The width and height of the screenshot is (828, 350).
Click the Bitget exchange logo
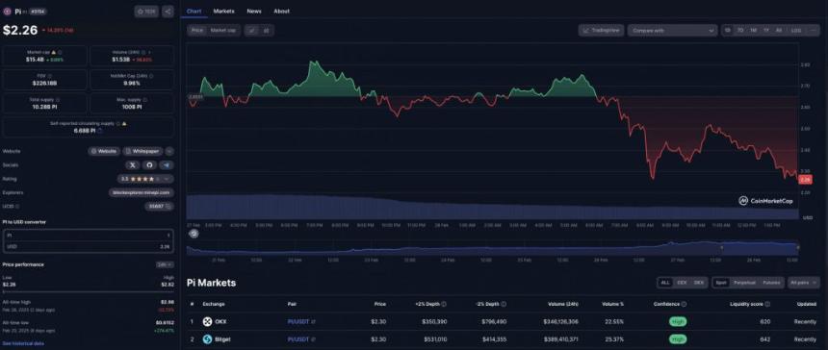click(207, 339)
